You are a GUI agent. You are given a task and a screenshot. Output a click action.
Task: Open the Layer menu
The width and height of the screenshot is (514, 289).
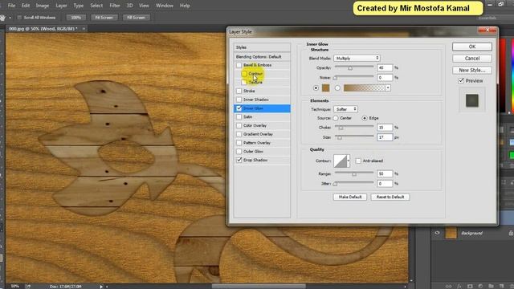point(61,6)
